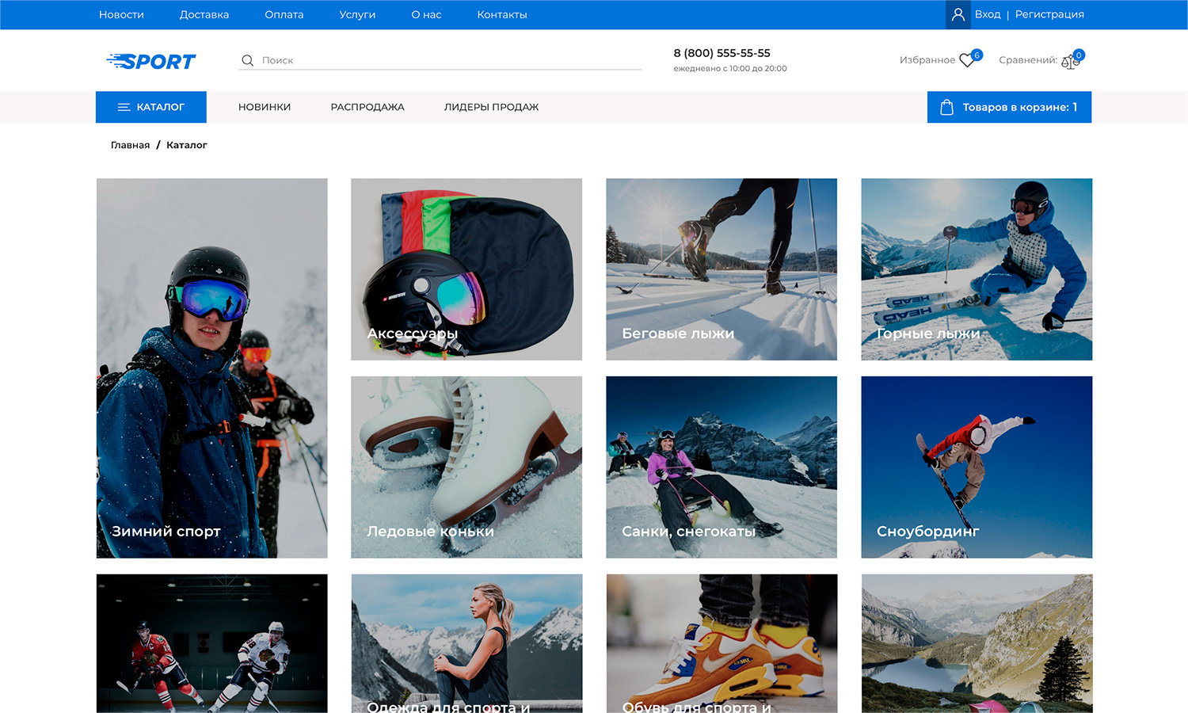
Task: Open the Контакты page link
Action: (x=502, y=14)
